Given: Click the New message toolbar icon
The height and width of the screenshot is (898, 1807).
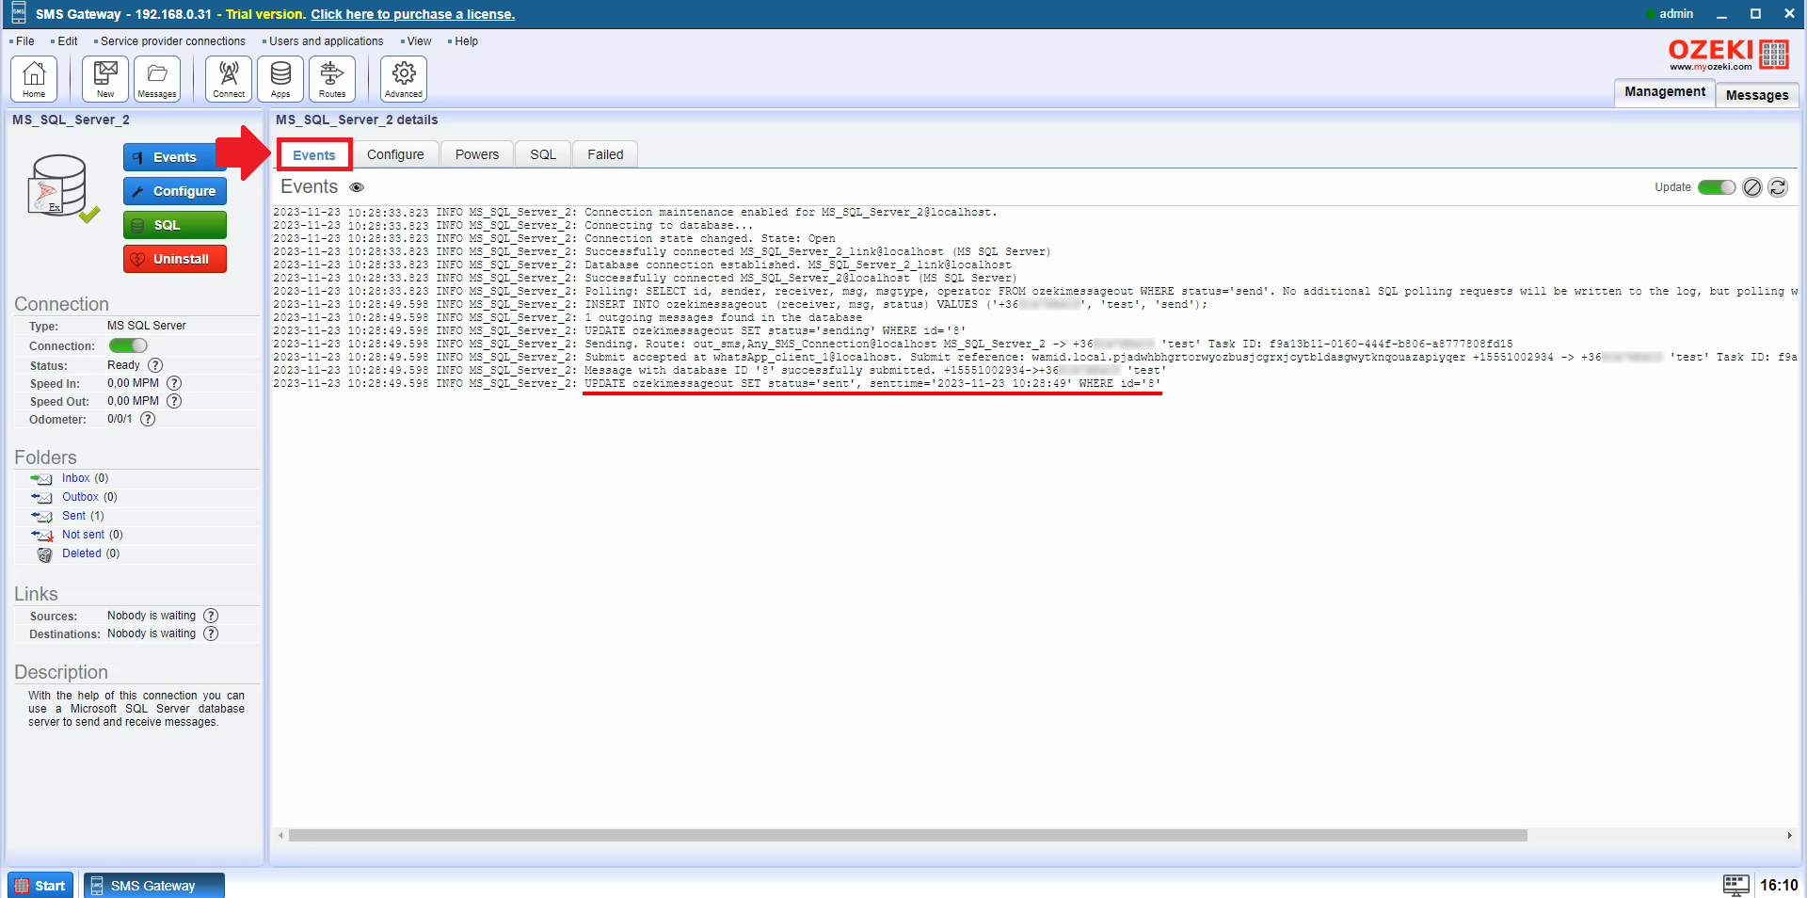Looking at the screenshot, I should coord(105,78).
